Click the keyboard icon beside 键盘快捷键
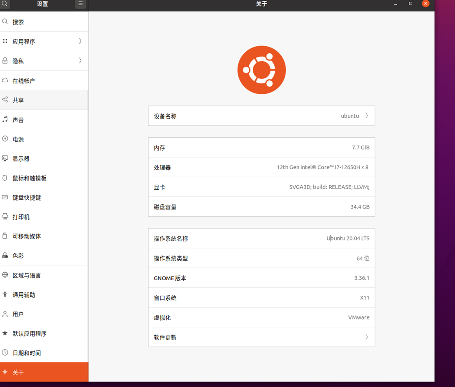 (5, 197)
